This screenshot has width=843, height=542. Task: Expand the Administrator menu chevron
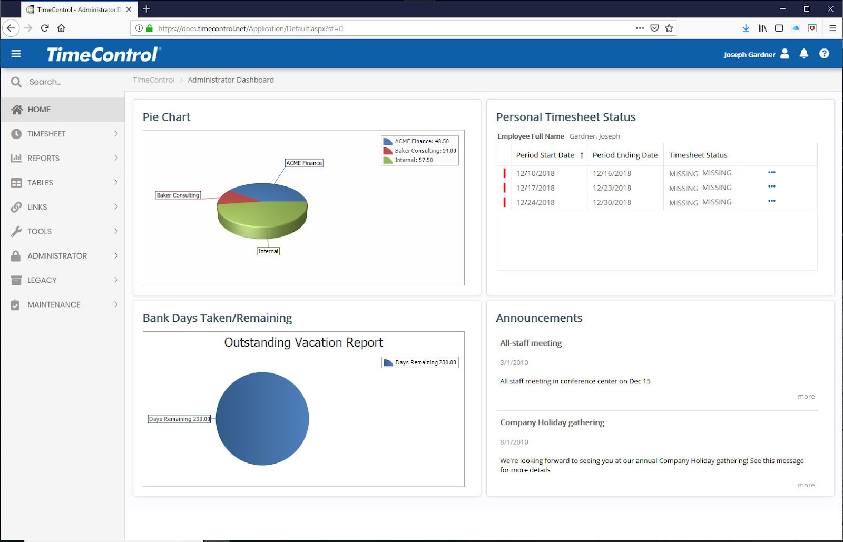116,255
